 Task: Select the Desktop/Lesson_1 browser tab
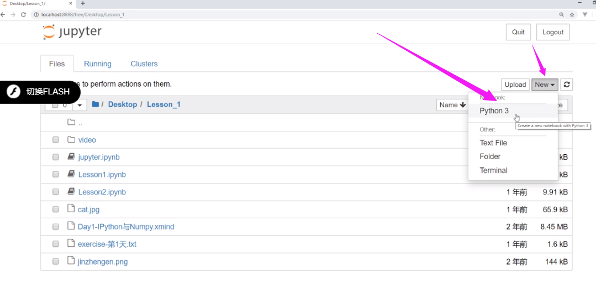[38, 3]
